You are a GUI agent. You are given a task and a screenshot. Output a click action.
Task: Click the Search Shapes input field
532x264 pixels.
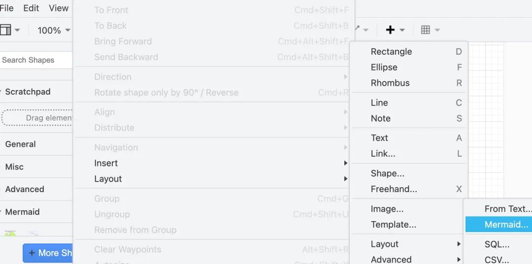[x=34, y=60]
